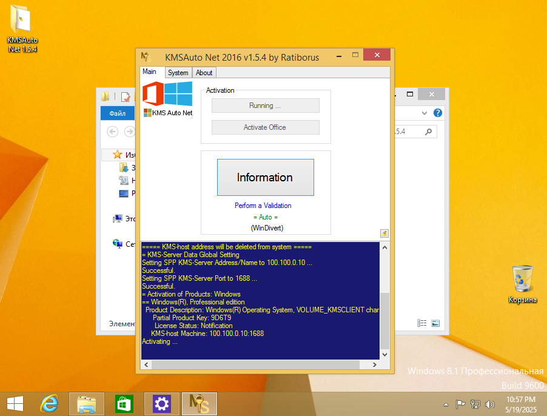Open Internet Explorer from the taskbar
Screen dimensions: 547x416
pos(49,403)
